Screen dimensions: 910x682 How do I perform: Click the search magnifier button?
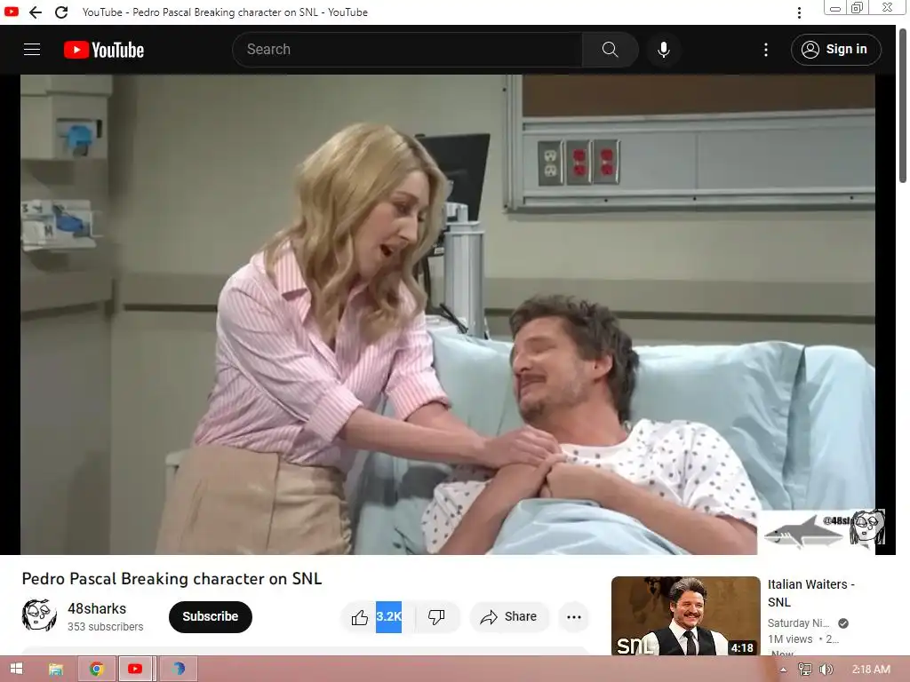pyautogui.click(x=610, y=50)
